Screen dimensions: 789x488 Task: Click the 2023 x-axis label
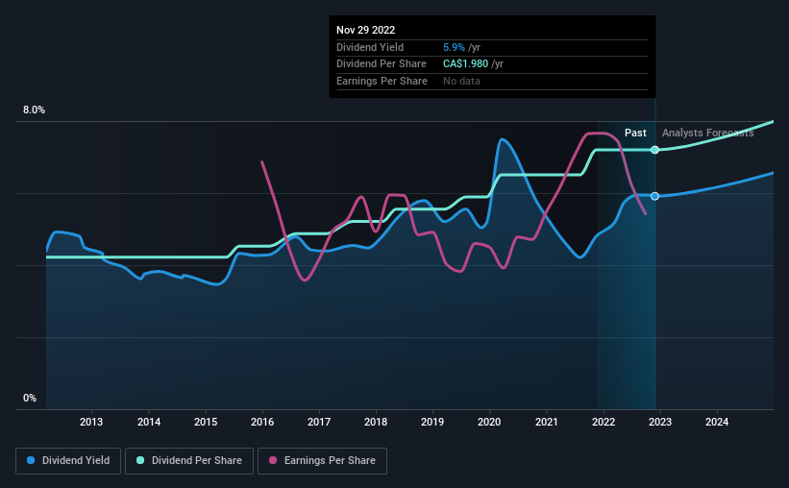pos(660,422)
